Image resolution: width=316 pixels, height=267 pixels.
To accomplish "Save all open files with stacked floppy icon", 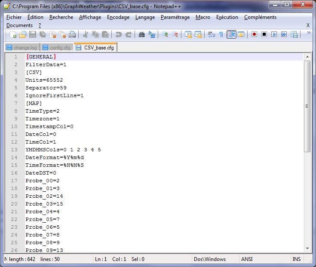I will 43,34.
